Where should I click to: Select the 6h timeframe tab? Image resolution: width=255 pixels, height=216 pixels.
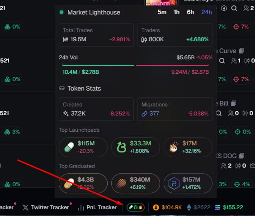click(x=190, y=12)
